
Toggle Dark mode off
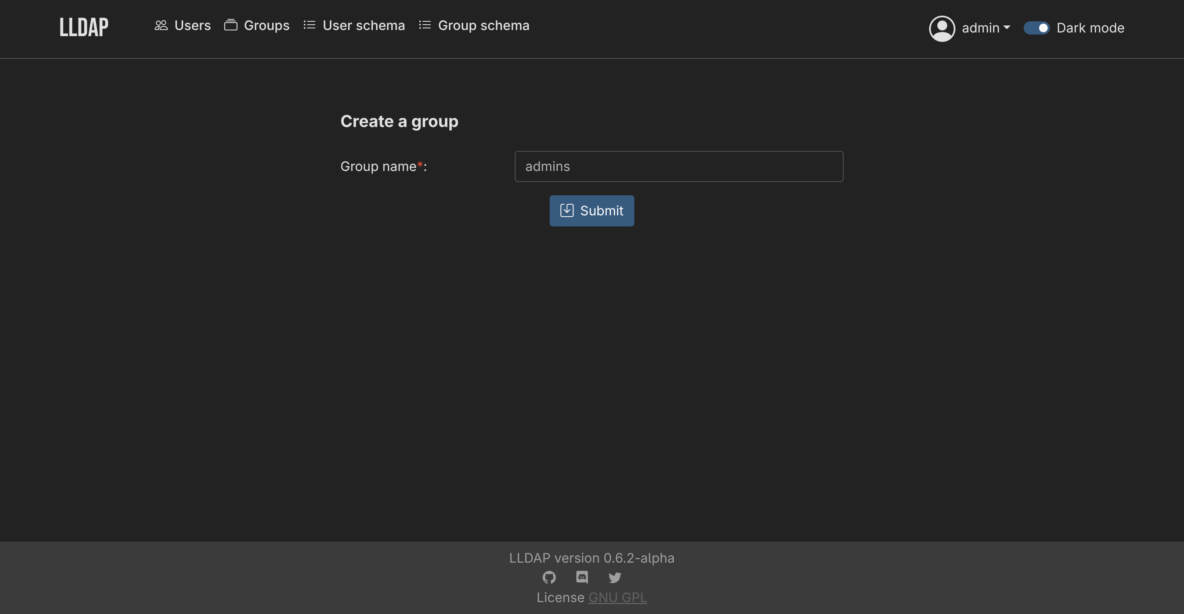tap(1037, 28)
